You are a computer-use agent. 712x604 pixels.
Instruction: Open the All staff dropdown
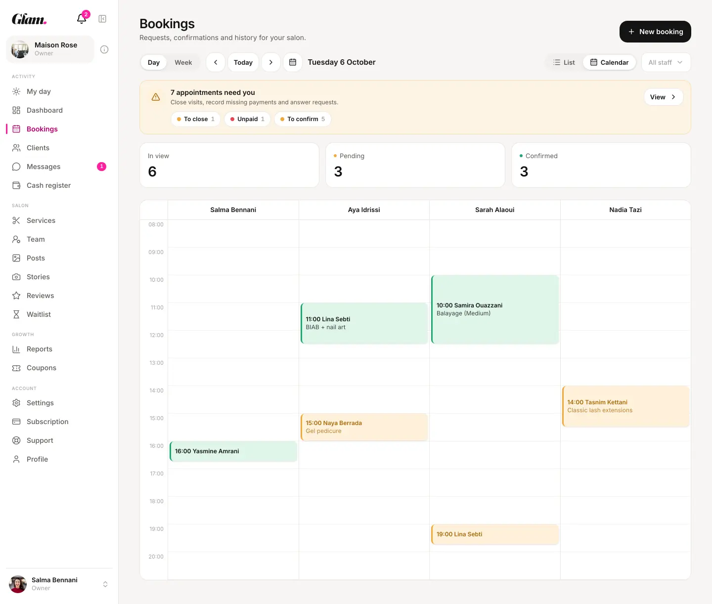(666, 62)
